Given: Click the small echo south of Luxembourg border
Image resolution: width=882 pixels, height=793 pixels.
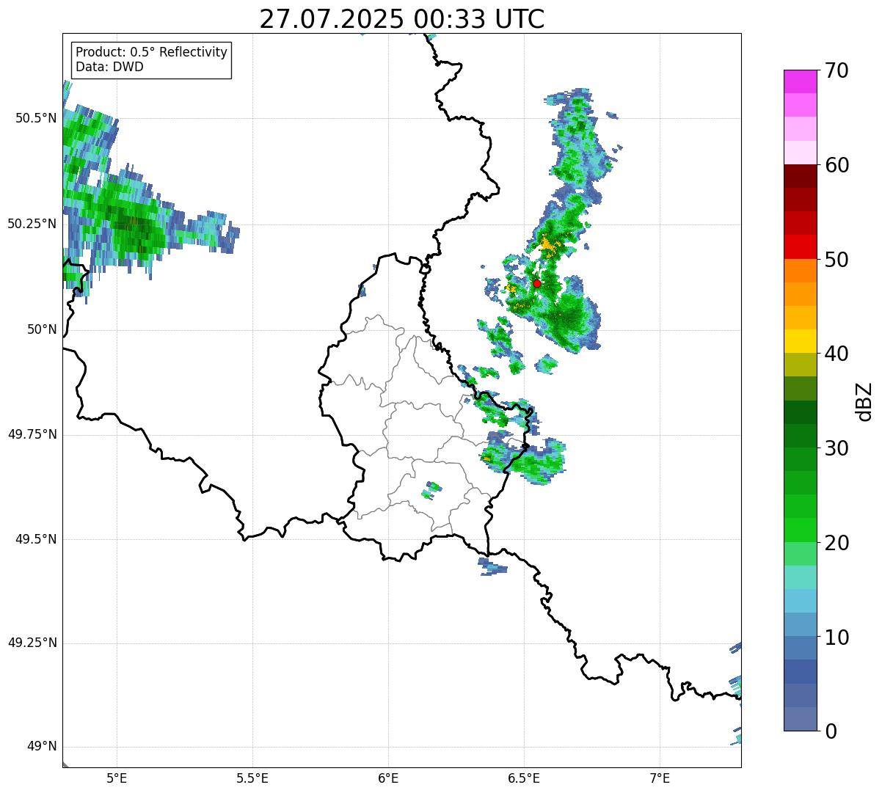Looking at the screenshot, I should click(491, 566).
